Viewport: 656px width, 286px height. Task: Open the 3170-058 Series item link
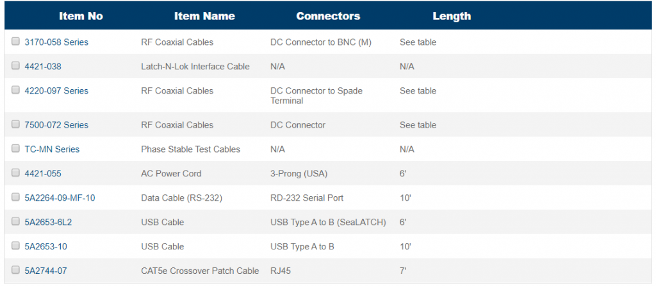(x=56, y=42)
